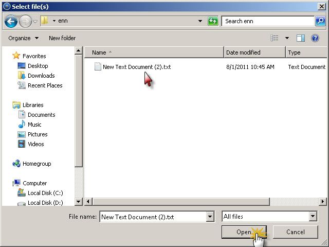Click the Downloads folder icon

coord(22,76)
